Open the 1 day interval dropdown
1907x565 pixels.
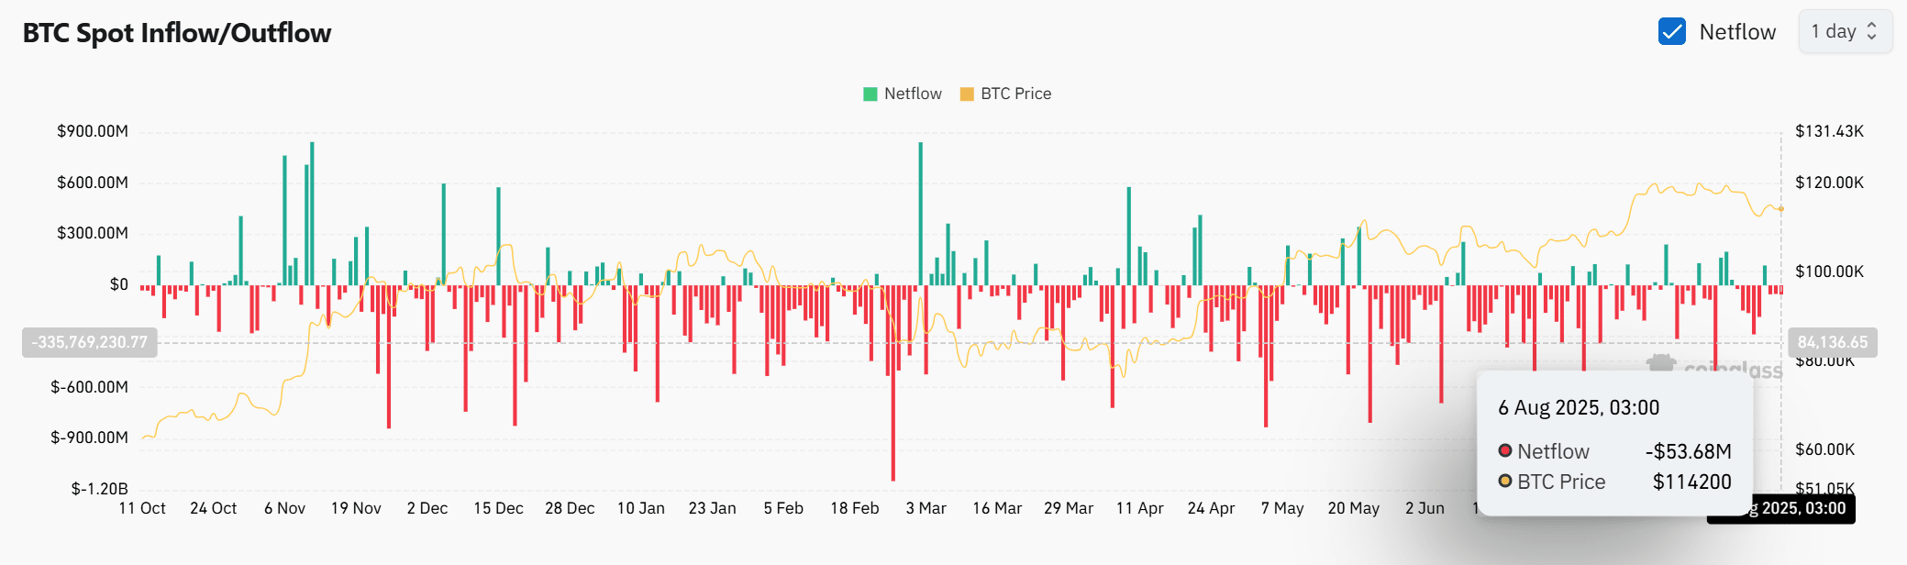[1845, 32]
